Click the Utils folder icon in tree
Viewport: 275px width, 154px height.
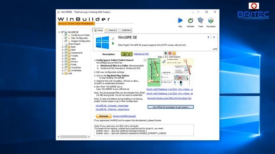pyautogui.click(x=66, y=74)
